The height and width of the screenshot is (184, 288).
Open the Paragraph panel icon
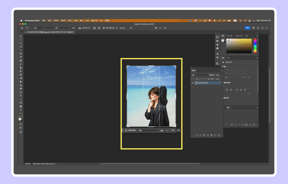coord(217,58)
